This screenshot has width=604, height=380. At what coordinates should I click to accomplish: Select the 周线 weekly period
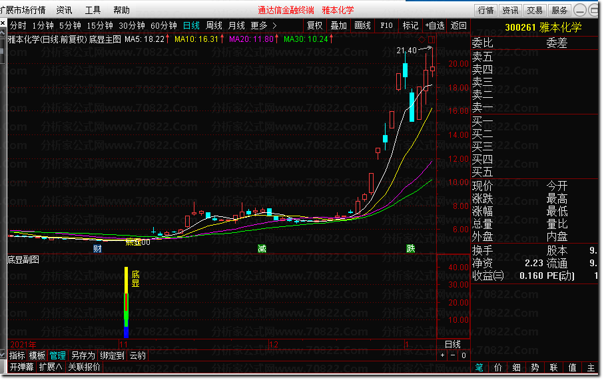click(214, 26)
